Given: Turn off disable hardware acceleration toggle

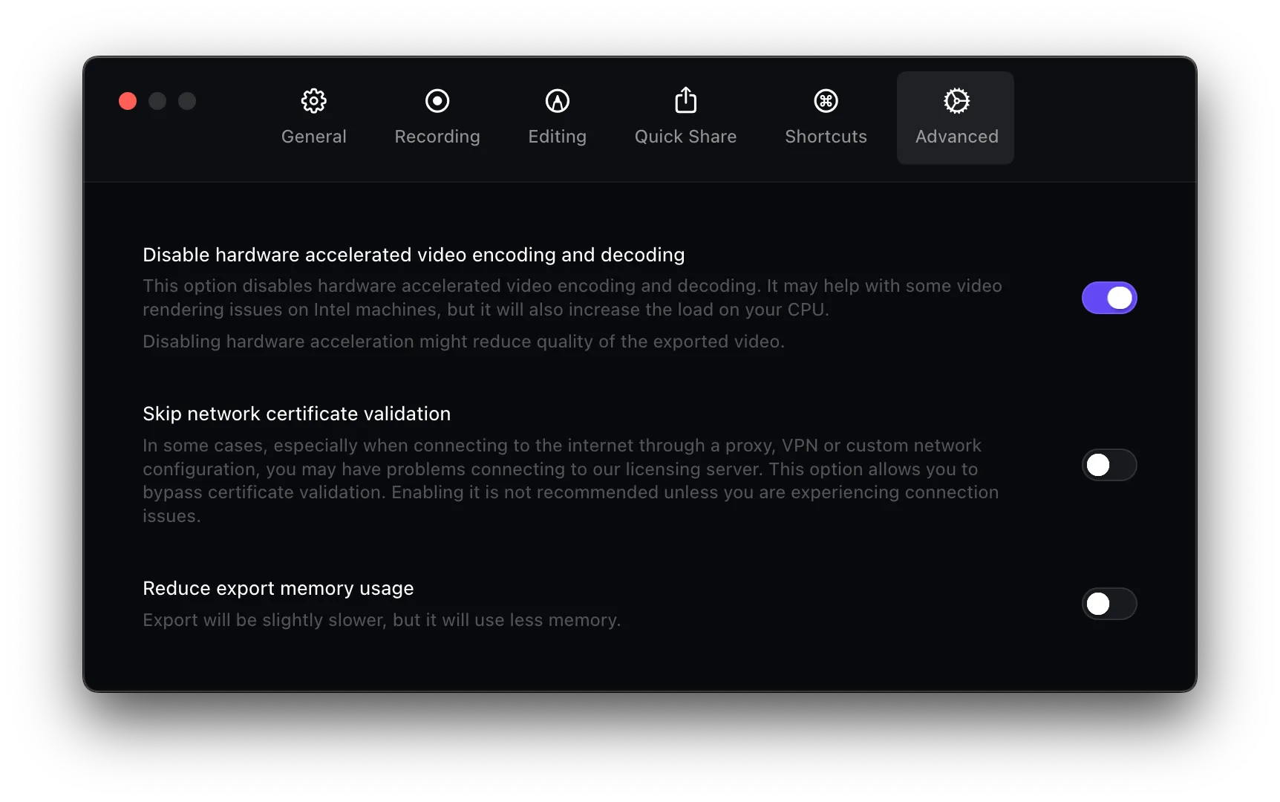Looking at the screenshot, I should (1109, 298).
